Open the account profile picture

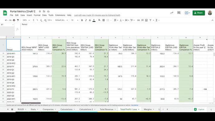210,13
